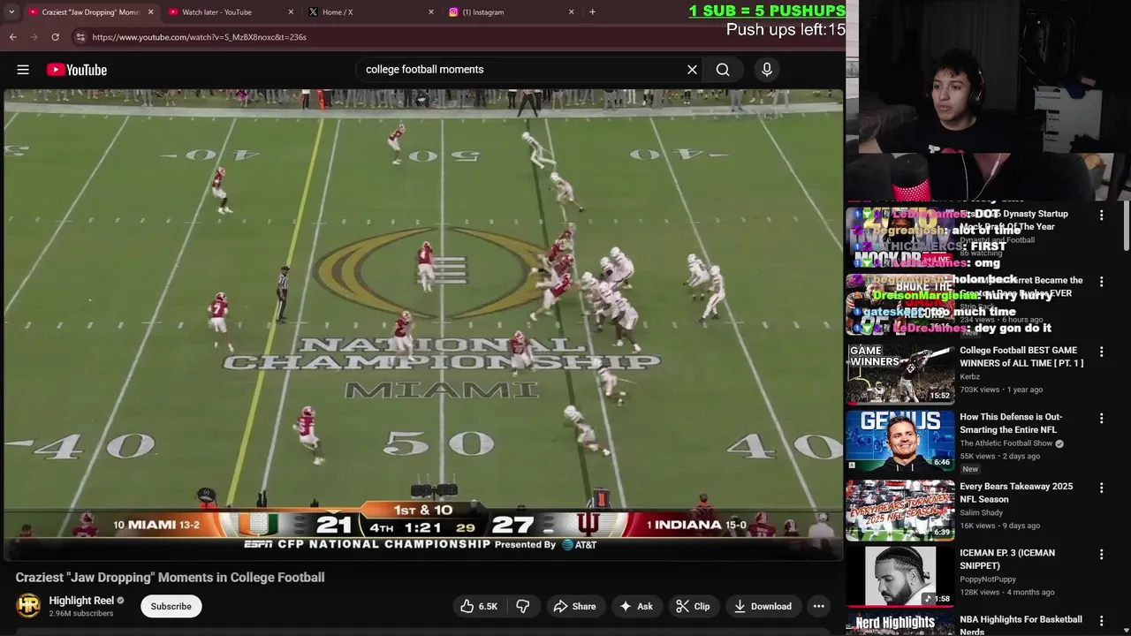Open Game Winners thumbnail
Screen dimensions: 1131x636
[x=900, y=374]
